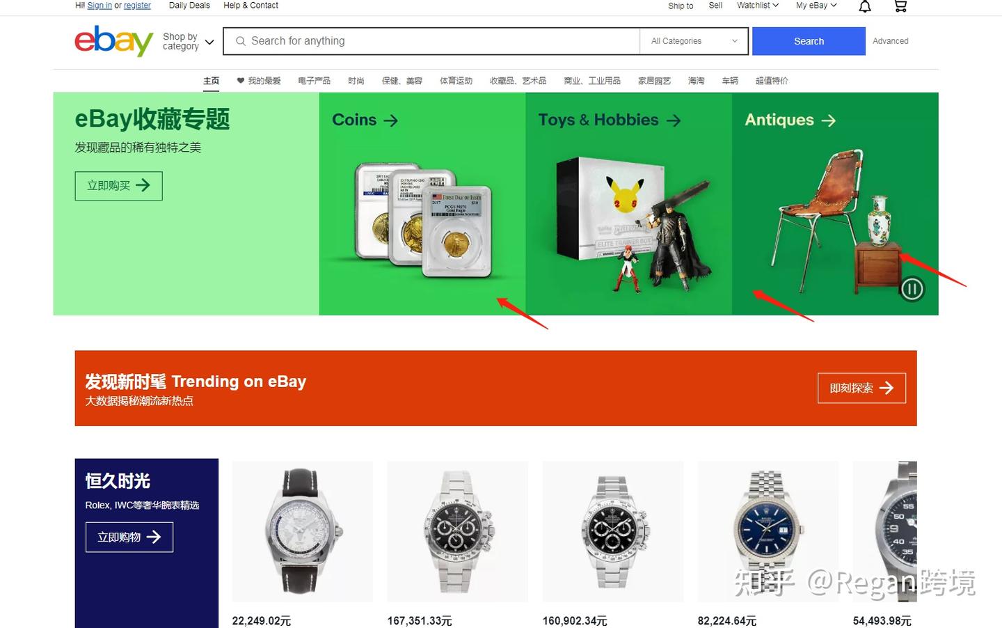Click the 即刻探索 button on Trending banner
1002x628 pixels.
click(861, 388)
